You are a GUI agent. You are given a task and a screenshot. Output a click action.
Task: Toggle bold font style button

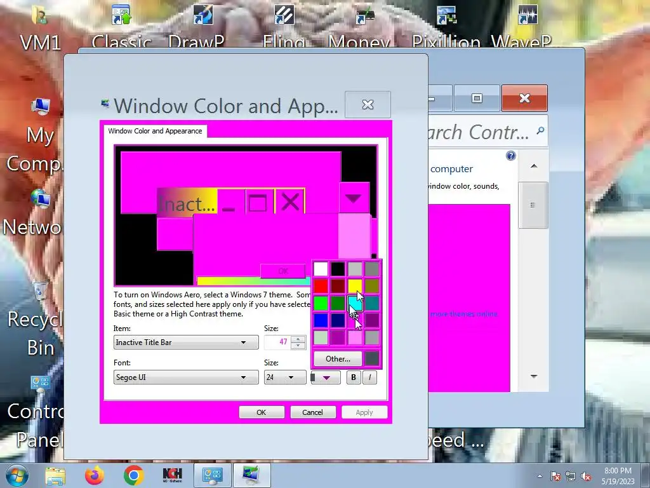353,377
